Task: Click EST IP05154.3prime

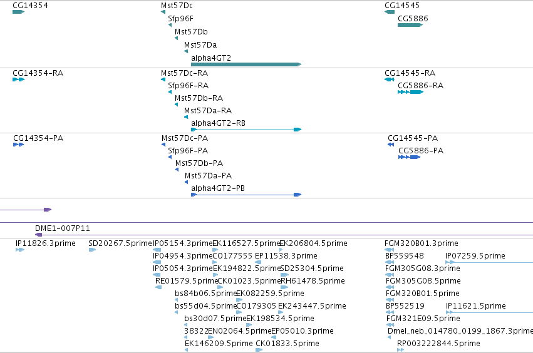Action: click(182, 243)
